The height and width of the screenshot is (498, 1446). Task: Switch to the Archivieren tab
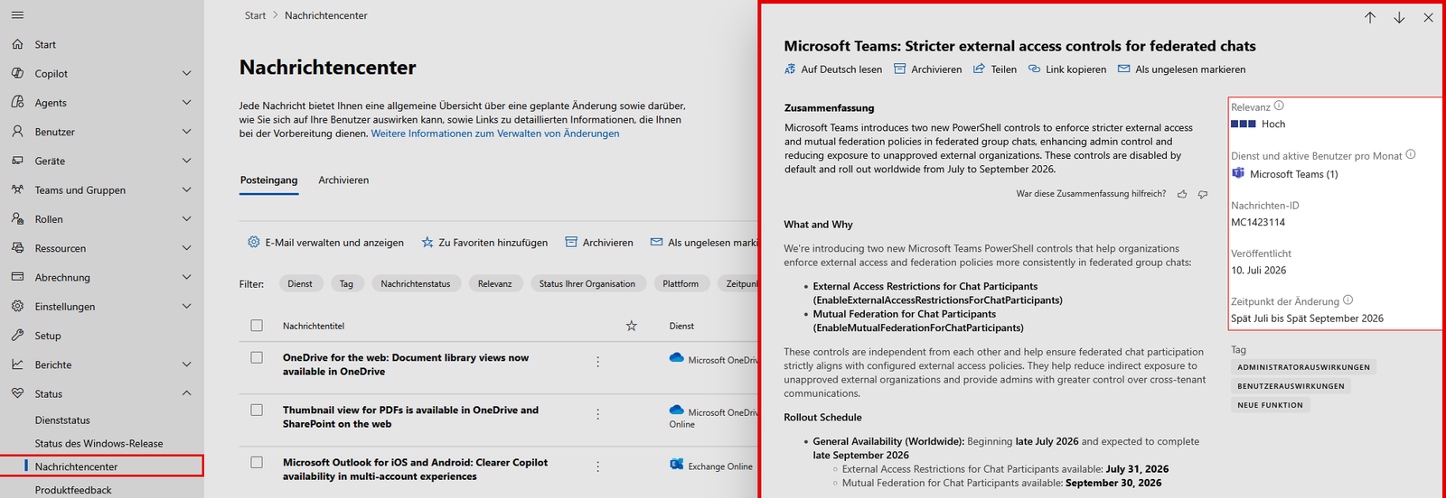click(343, 180)
